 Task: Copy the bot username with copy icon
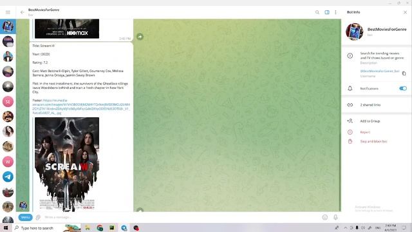(x=404, y=73)
